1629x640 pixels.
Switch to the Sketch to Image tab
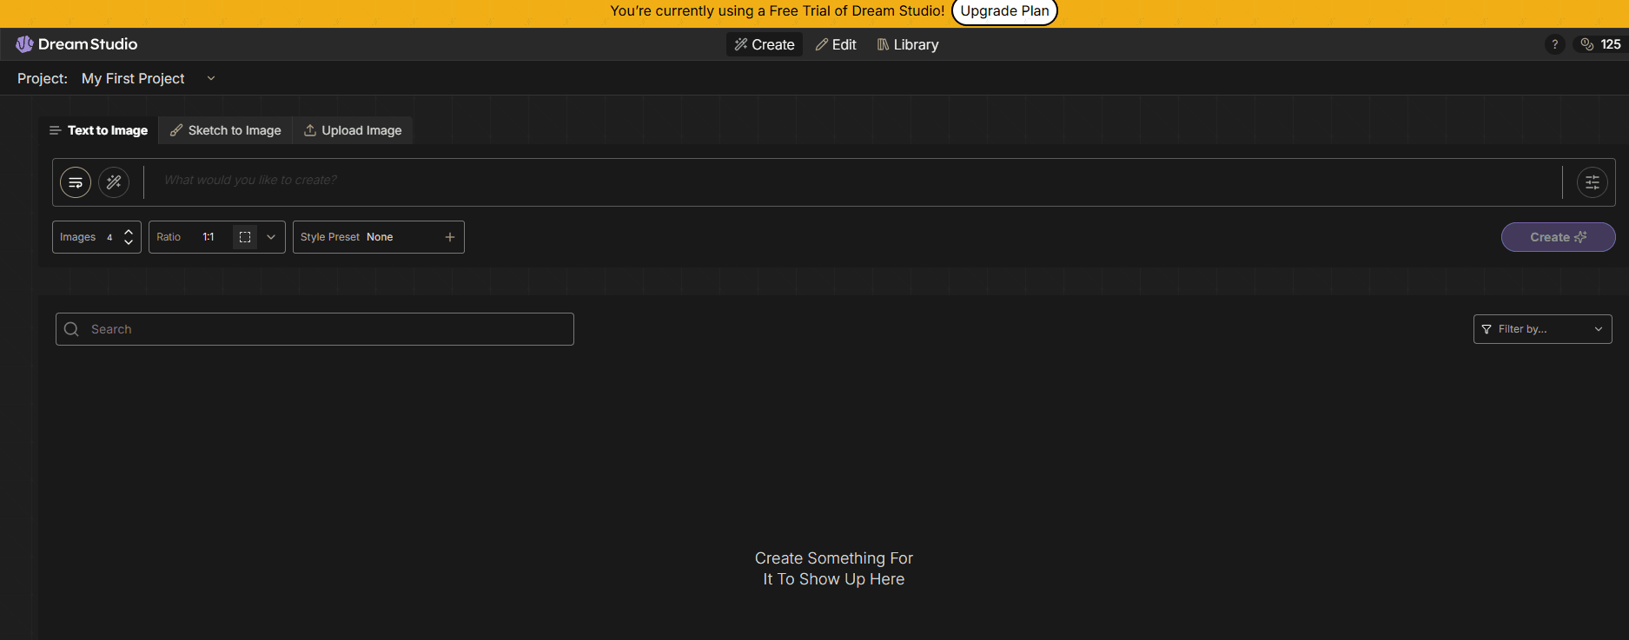pos(226,130)
